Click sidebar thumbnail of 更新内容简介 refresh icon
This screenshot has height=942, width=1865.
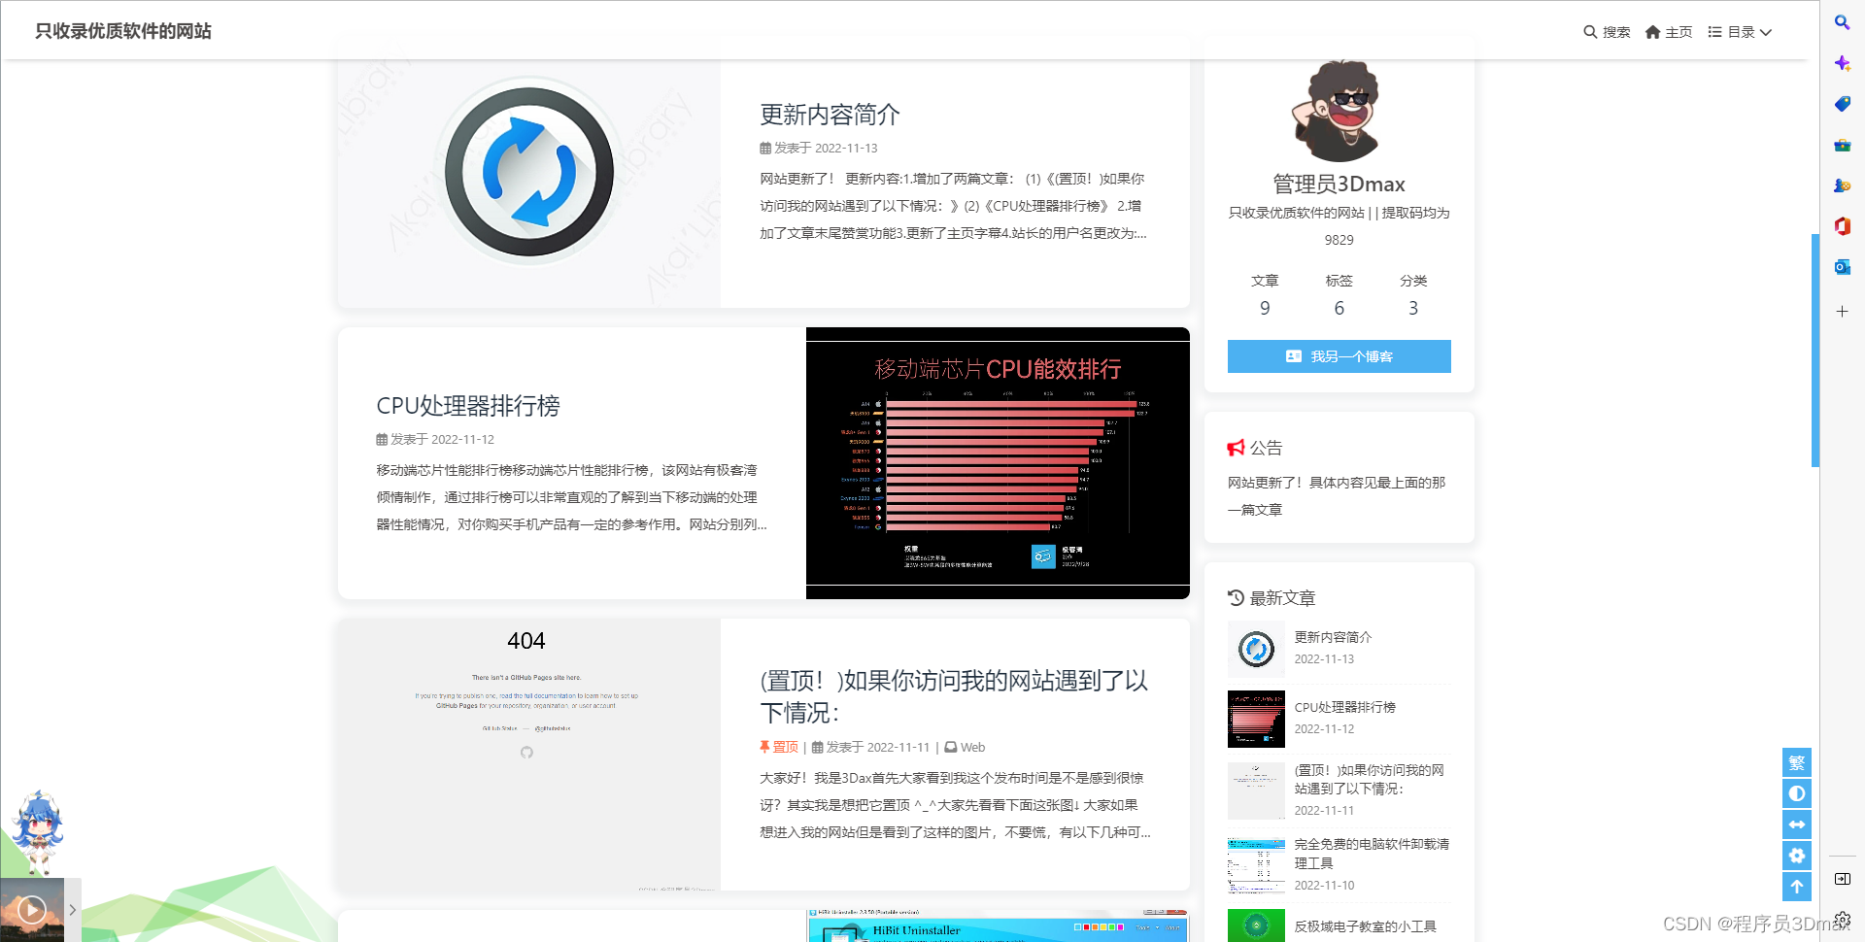(1256, 649)
